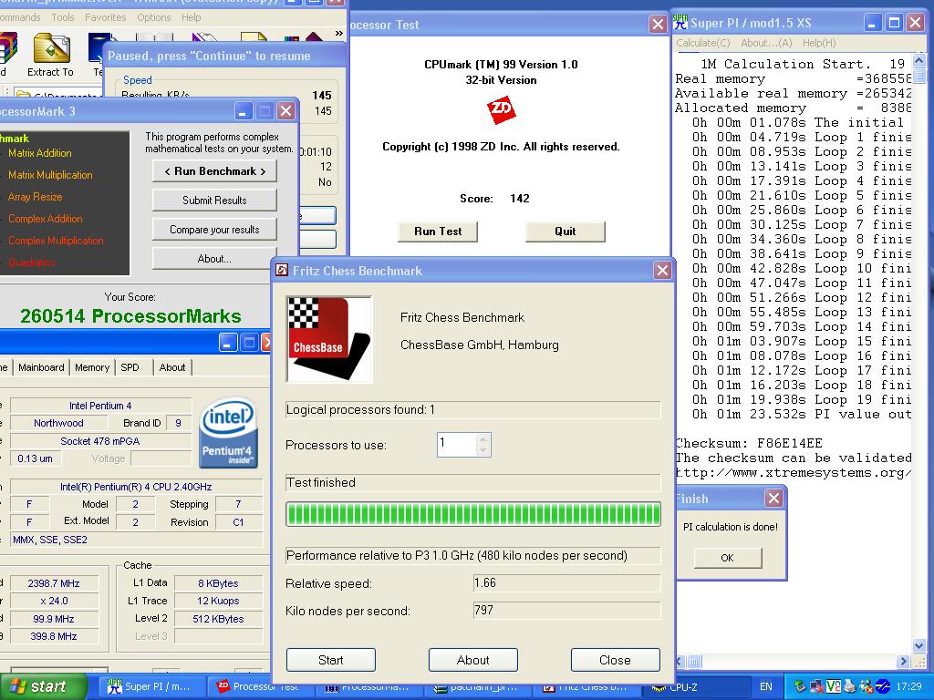This screenshot has height=700, width=934.
Task: Click the Submit Results button
Action: click(214, 201)
